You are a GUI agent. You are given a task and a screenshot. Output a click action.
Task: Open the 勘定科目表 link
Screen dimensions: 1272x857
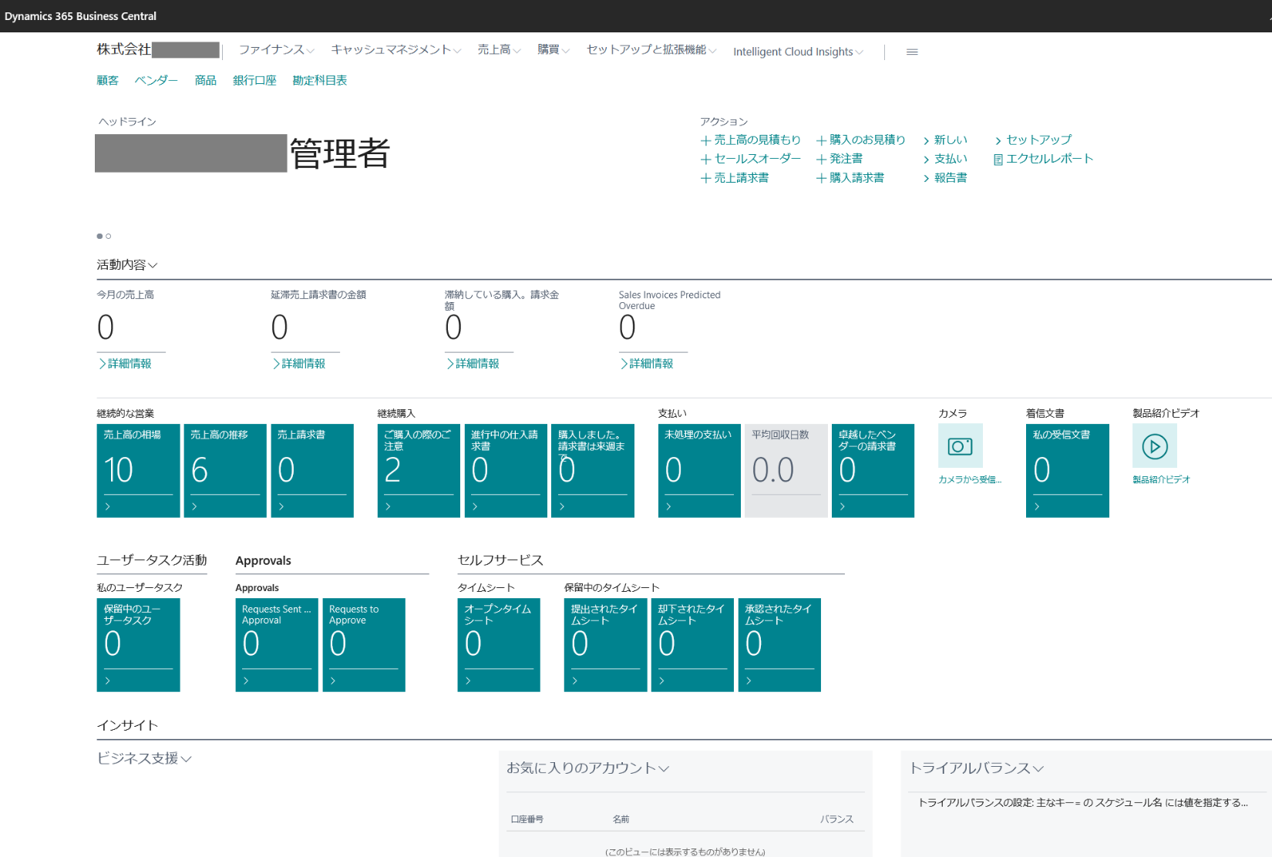(x=319, y=80)
